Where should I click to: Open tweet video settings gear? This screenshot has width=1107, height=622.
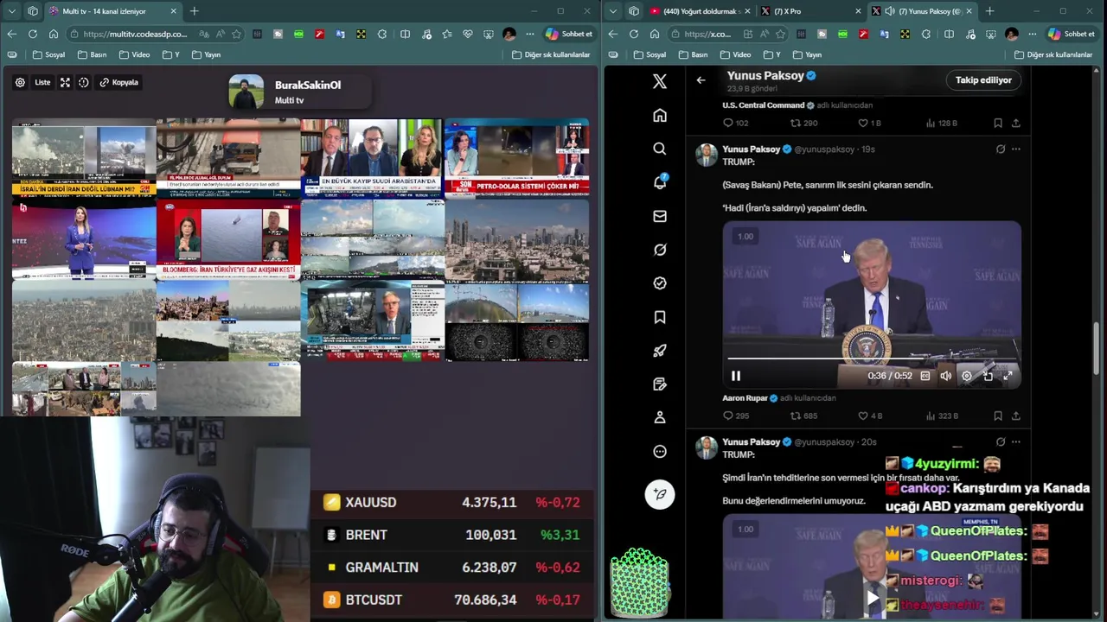pyautogui.click(x=967, y=376)
